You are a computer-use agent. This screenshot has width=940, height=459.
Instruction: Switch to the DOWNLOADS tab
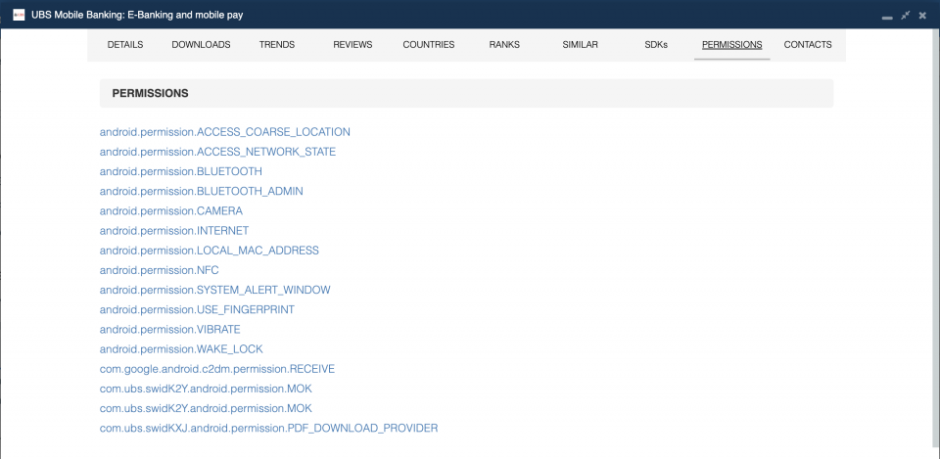point(201,44)
